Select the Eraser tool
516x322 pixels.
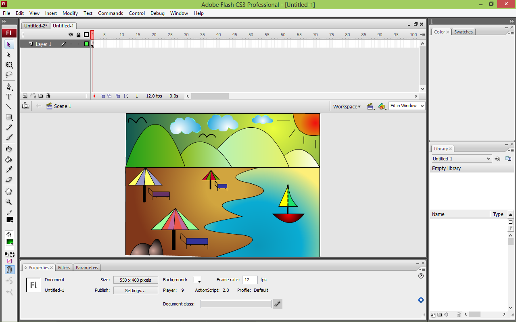(x=9, y=180)
